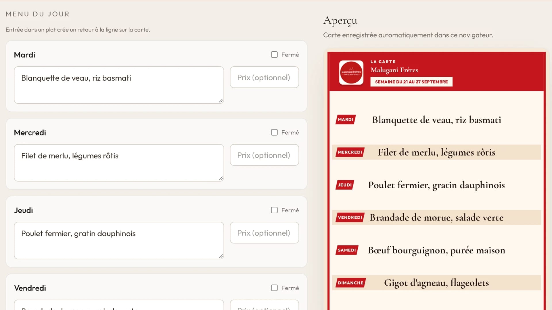Click the 'Aperçu' heading
The image size is (552, 310).
pyautogui.click(x=340, y=21)
